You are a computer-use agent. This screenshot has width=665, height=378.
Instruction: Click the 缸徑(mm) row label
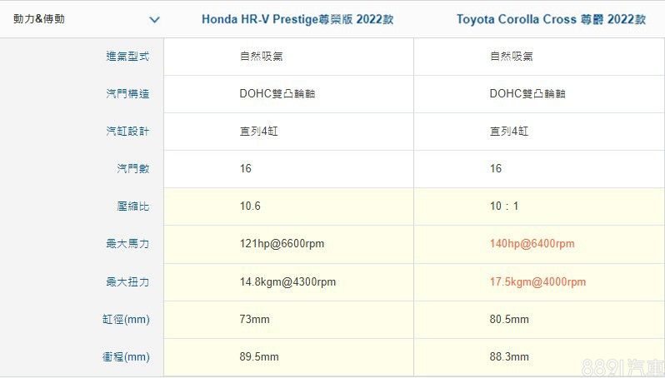tap(126, 320)
